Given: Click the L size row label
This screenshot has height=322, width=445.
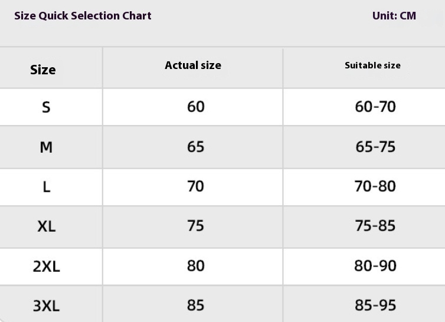Looking at the screenshot, I should click(x=46, y=187).
